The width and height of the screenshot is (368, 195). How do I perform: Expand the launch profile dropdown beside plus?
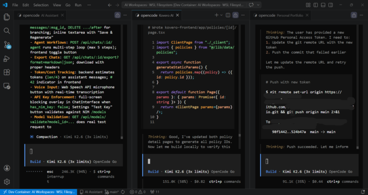click(221, 15)
